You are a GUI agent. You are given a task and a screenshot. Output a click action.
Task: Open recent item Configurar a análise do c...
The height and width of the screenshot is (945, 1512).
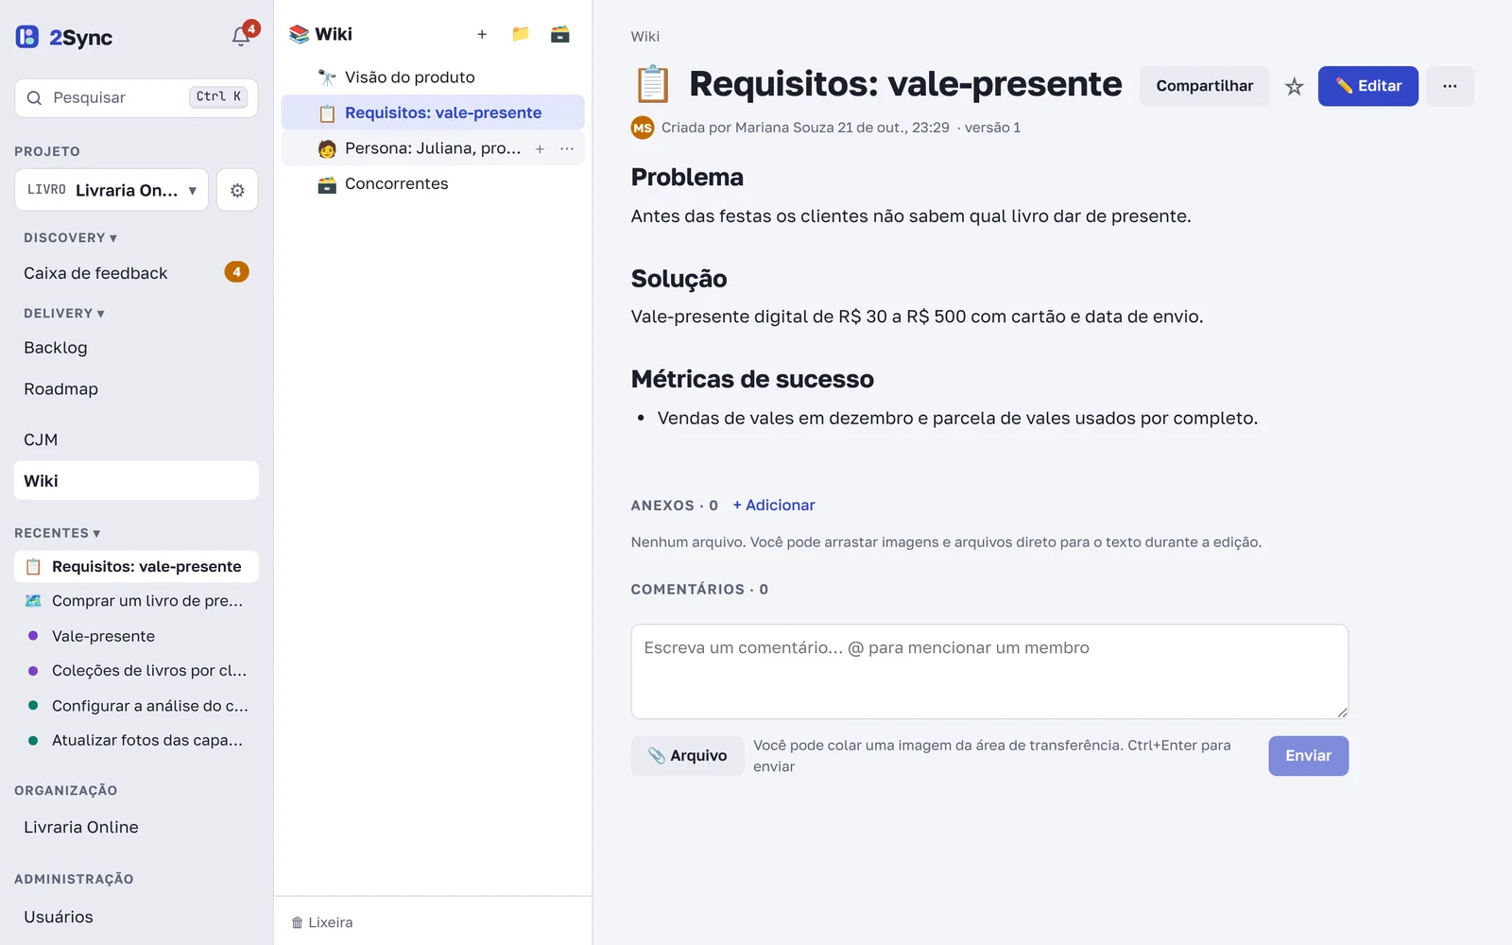point(136,706)
